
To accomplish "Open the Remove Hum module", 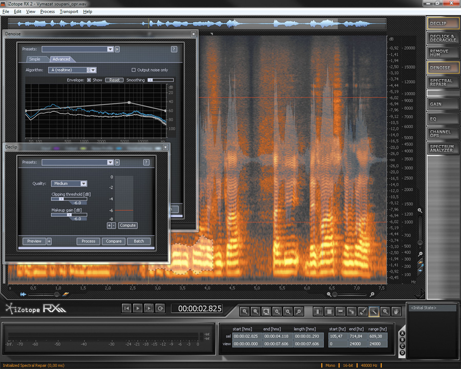I will click(443, 53).
